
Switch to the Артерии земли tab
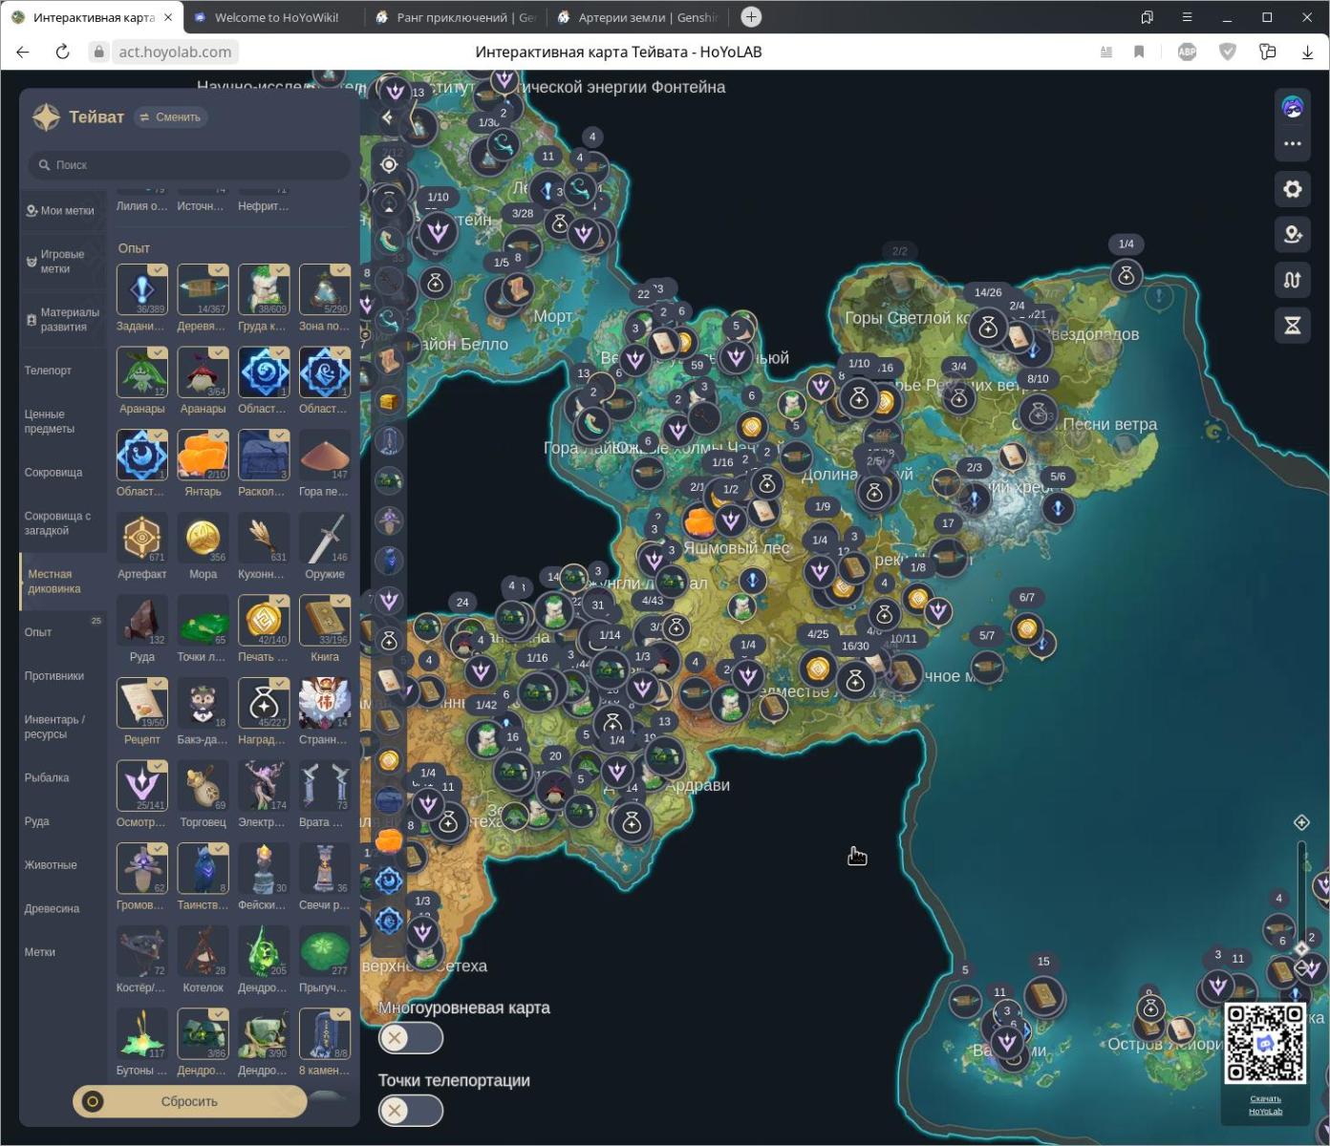[x=638, y=17]
